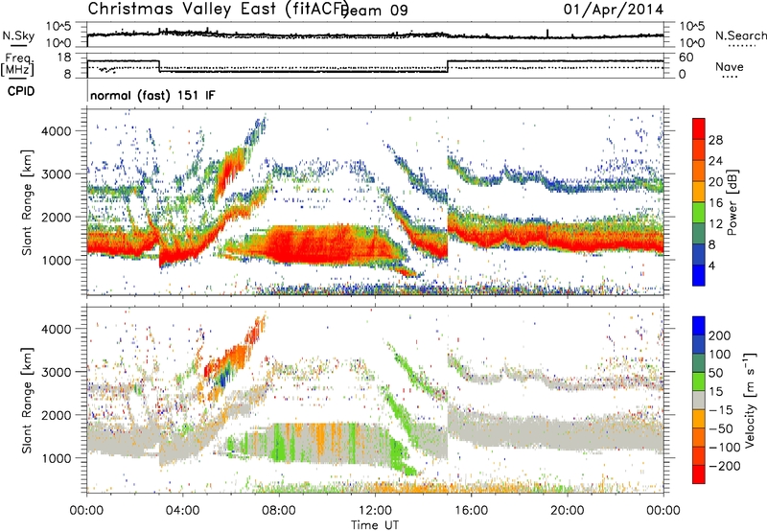Click the velocity colorbar label '-200'
The height and width of the screenshot is (531, 767).
[x=724, y=466]
